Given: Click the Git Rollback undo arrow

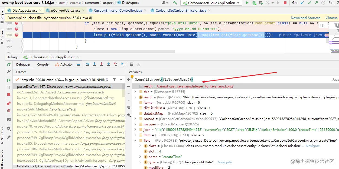Looking at the screenshot, I should pos(330,3).
